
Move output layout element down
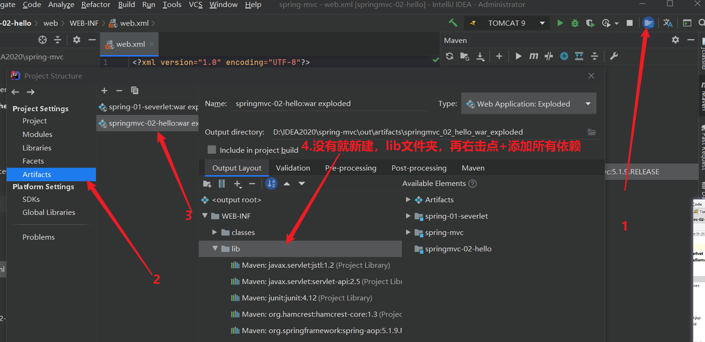(x=302, y=184)
